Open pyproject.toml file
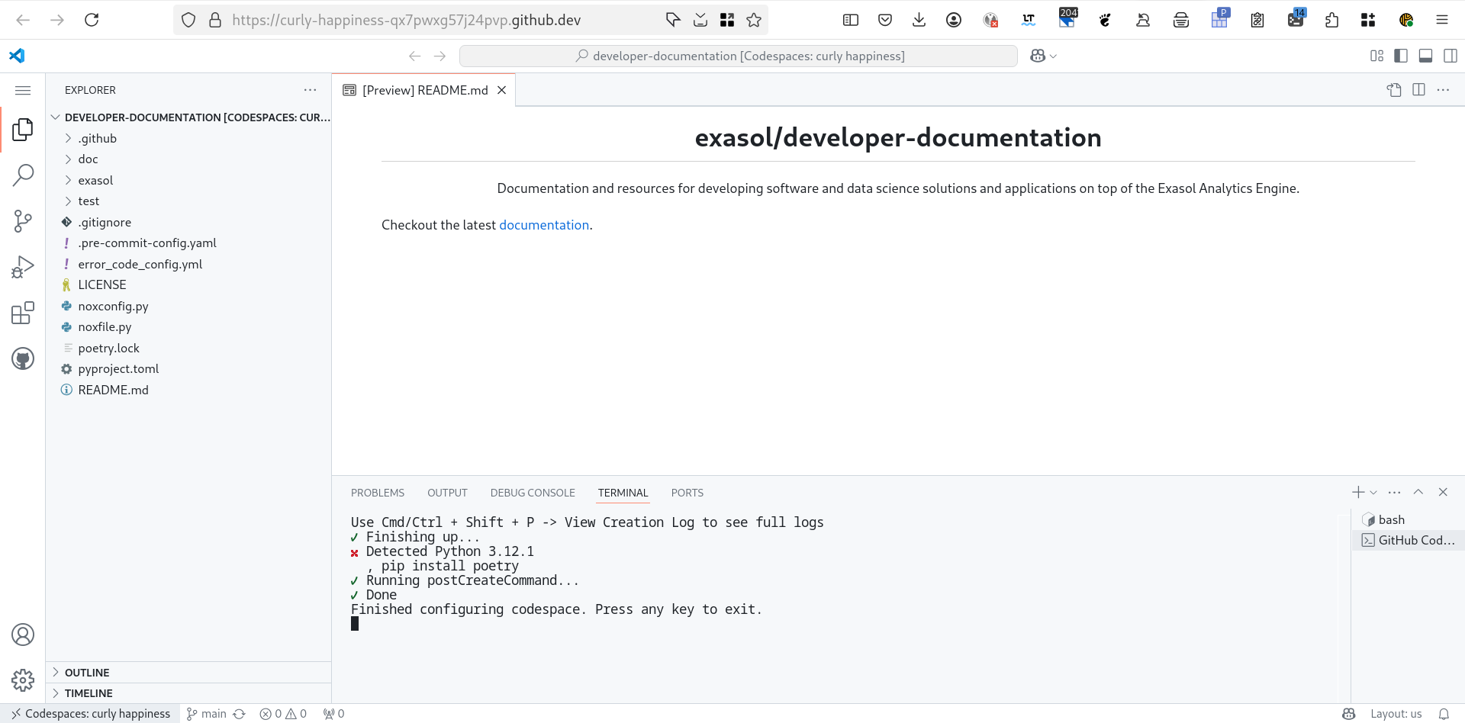 (188, 369)
